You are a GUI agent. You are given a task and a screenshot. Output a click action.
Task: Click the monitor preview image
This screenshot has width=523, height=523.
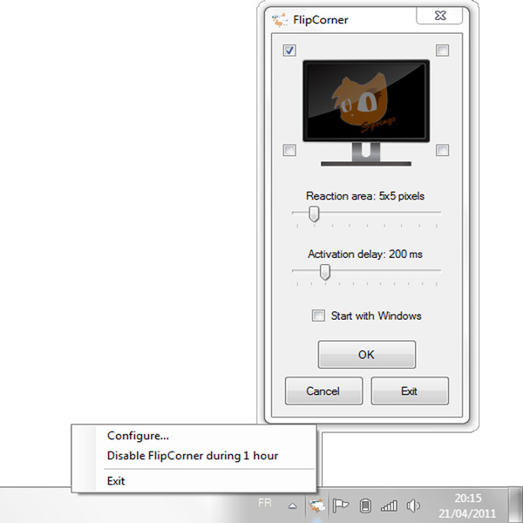coord(366,112)
